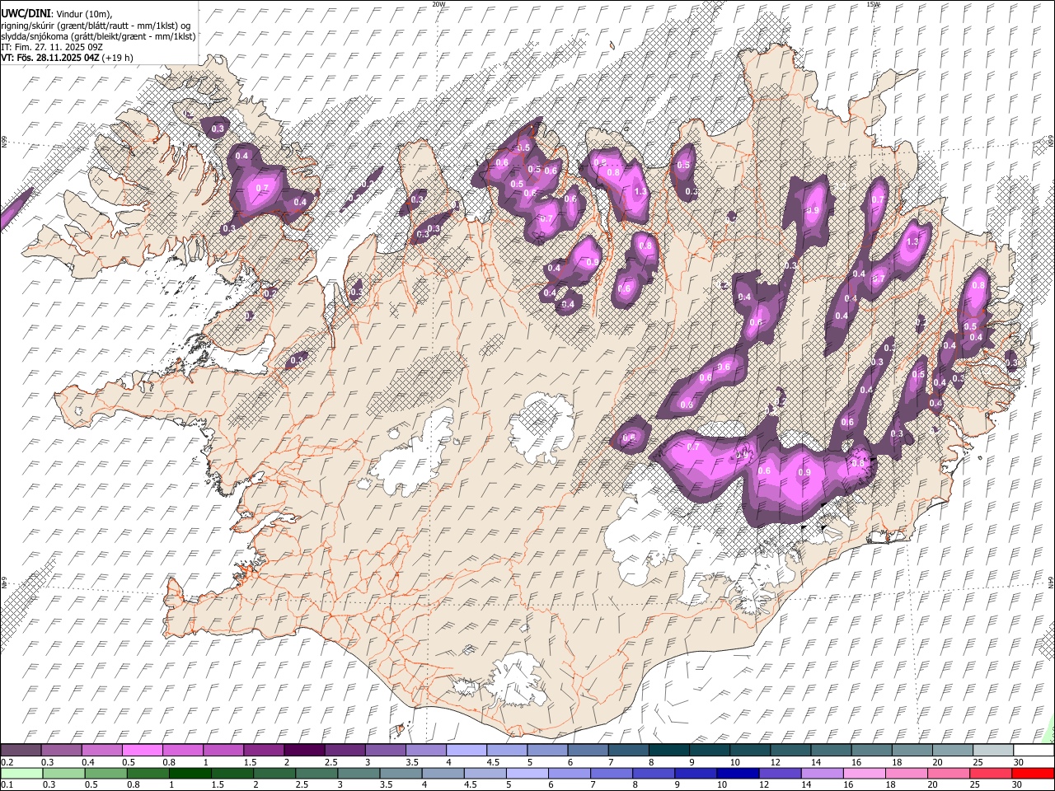Click the 0.2 value in the snow legend

point(7,762)
